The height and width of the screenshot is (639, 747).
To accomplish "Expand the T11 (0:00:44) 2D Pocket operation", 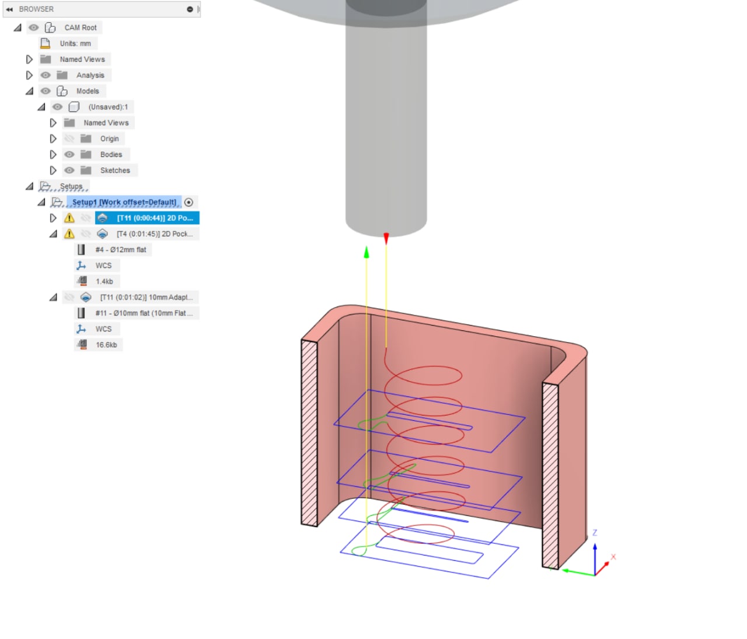I will (53, 218).
